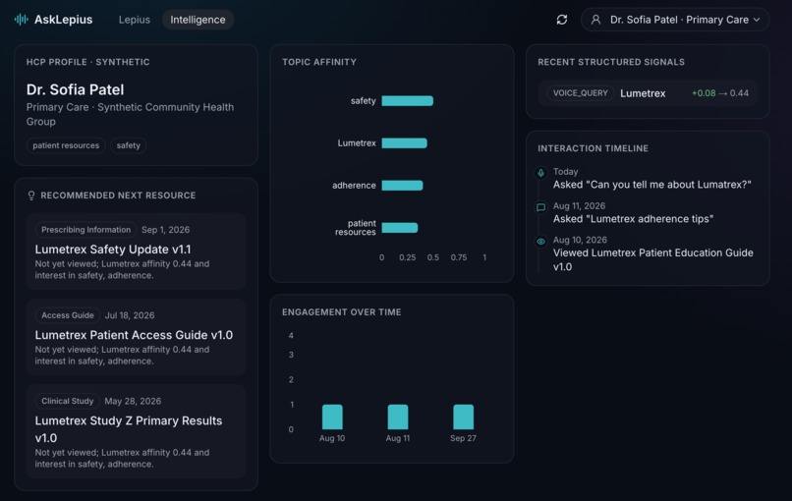
Task: Click the safety tag in HCP profile
Action: pyautogui.click(x=129, y=145)
